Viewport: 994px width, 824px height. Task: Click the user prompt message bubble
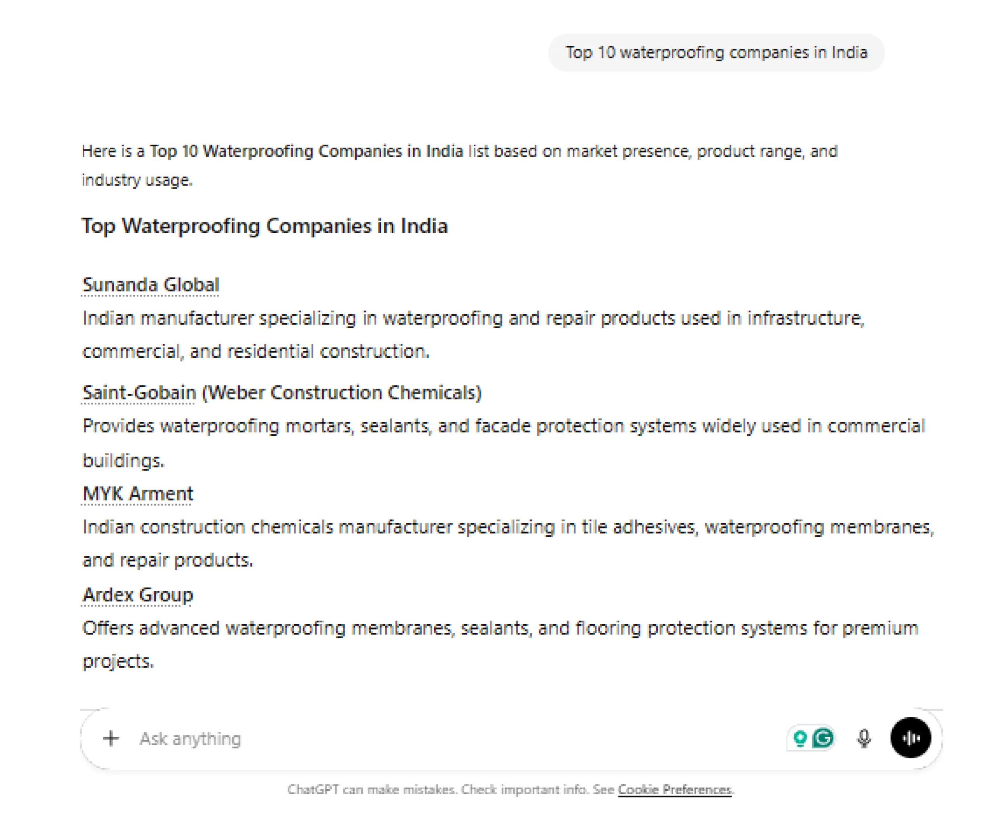(x=716, y=52)
